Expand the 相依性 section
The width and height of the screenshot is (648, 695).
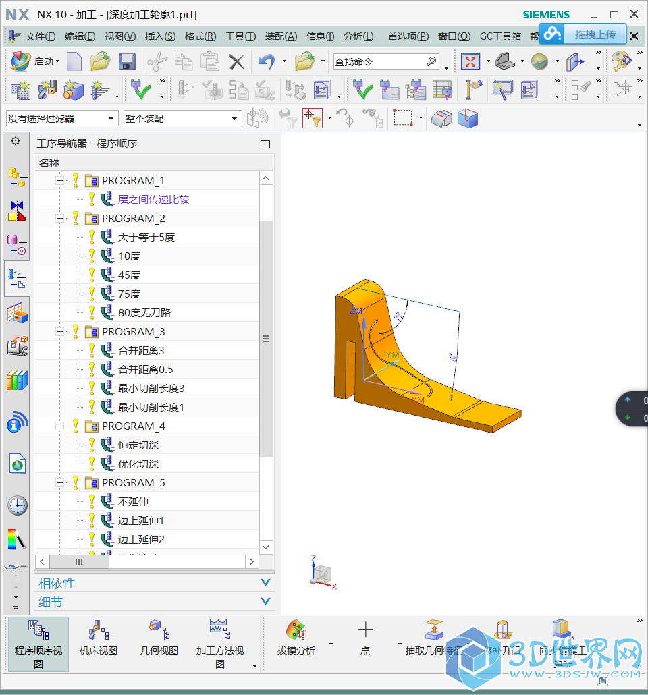click(x=155, y=583)
